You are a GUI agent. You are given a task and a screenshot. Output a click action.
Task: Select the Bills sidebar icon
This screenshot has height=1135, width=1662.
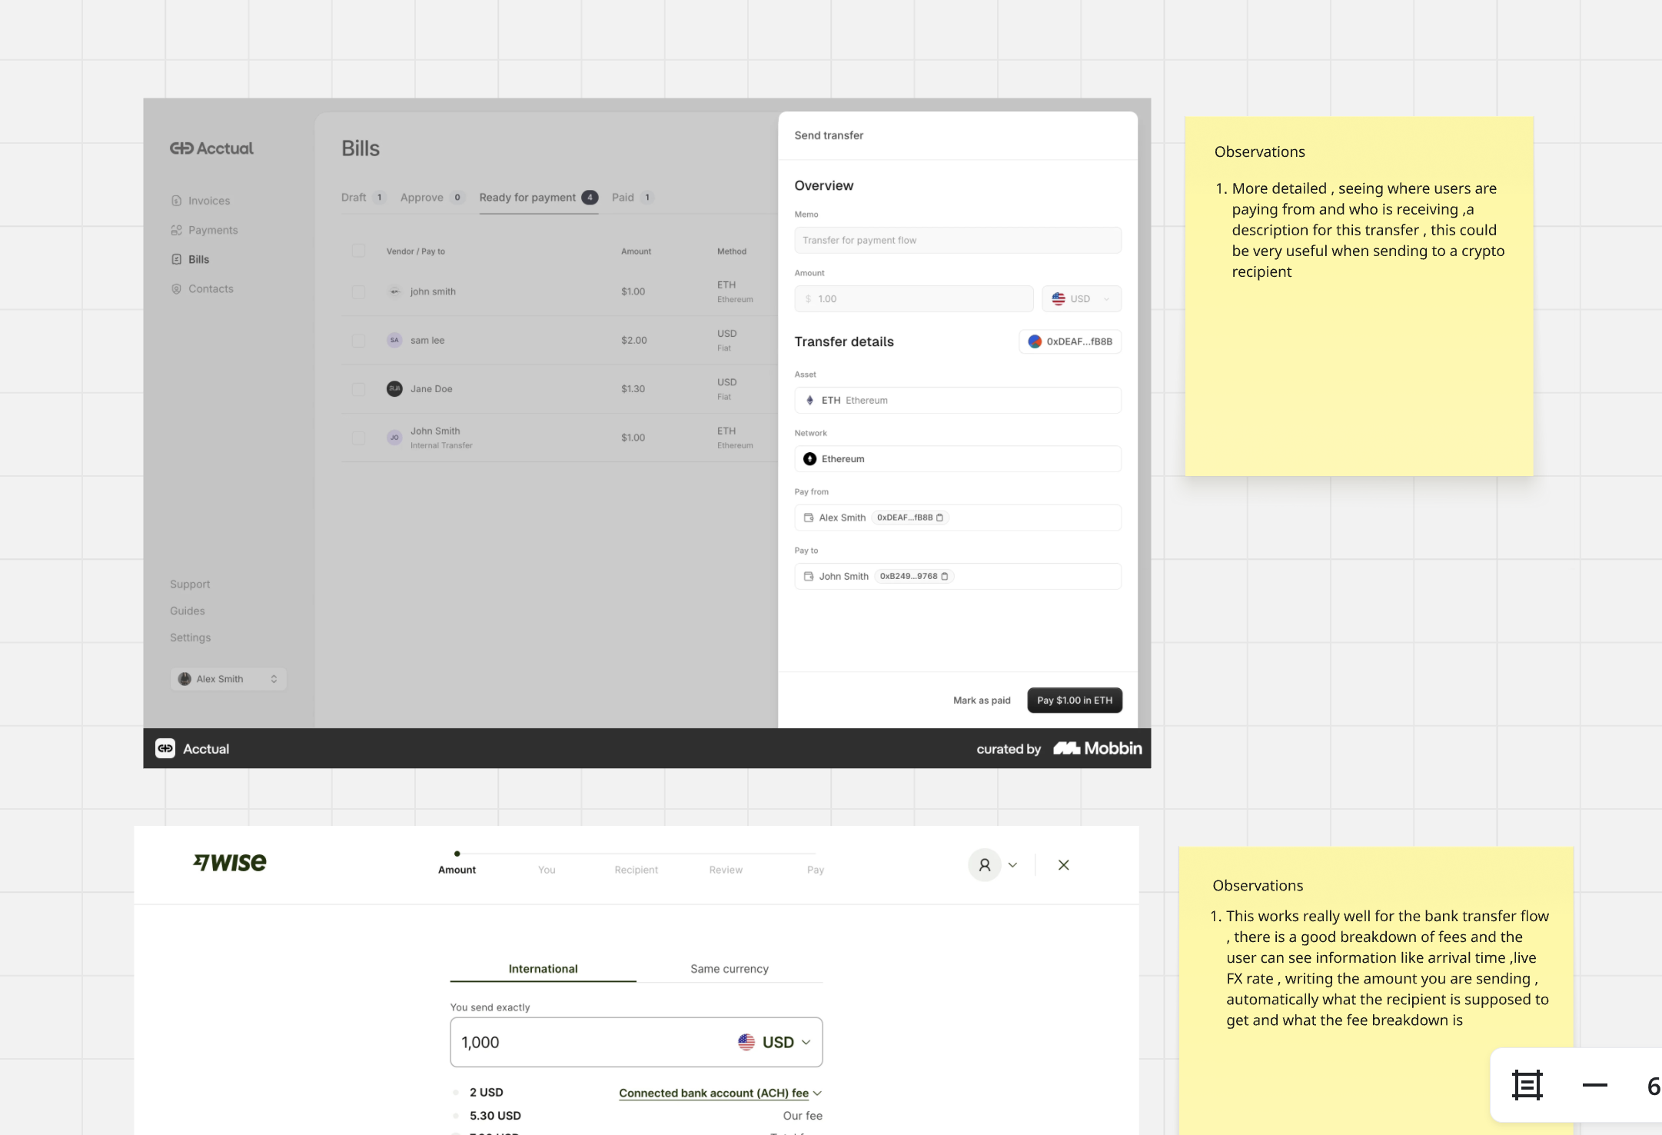[x=176, y=259]
